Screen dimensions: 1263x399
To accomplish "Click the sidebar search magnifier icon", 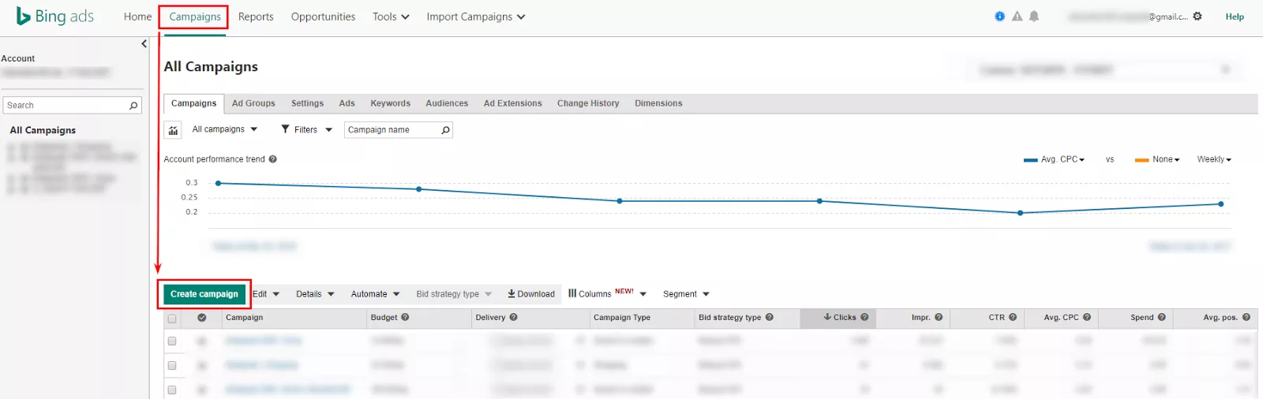I will [133, 106].
